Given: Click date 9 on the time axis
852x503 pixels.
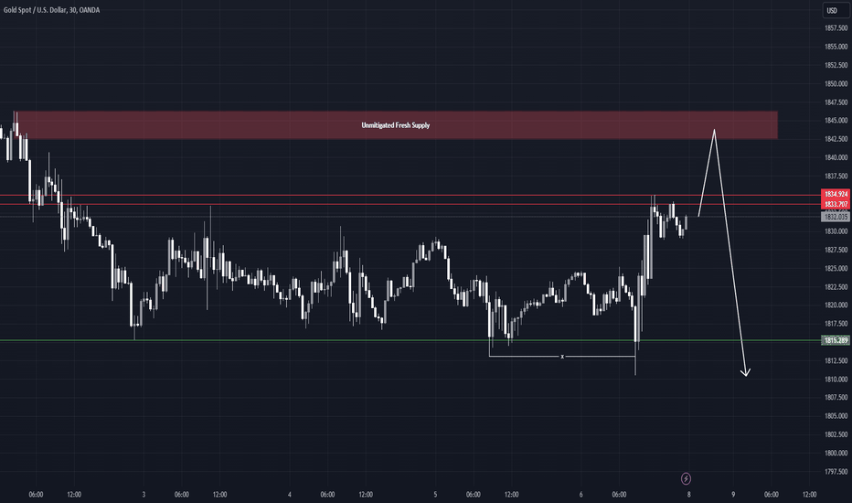Looking at the screenshot, I should [733, 495].
